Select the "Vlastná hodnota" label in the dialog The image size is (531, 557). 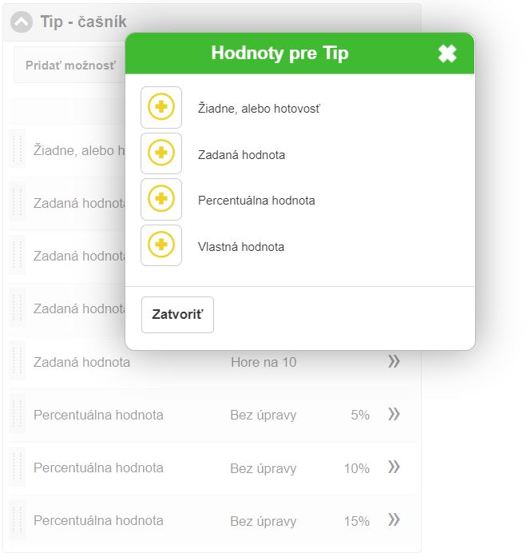[x=241, y=247]
